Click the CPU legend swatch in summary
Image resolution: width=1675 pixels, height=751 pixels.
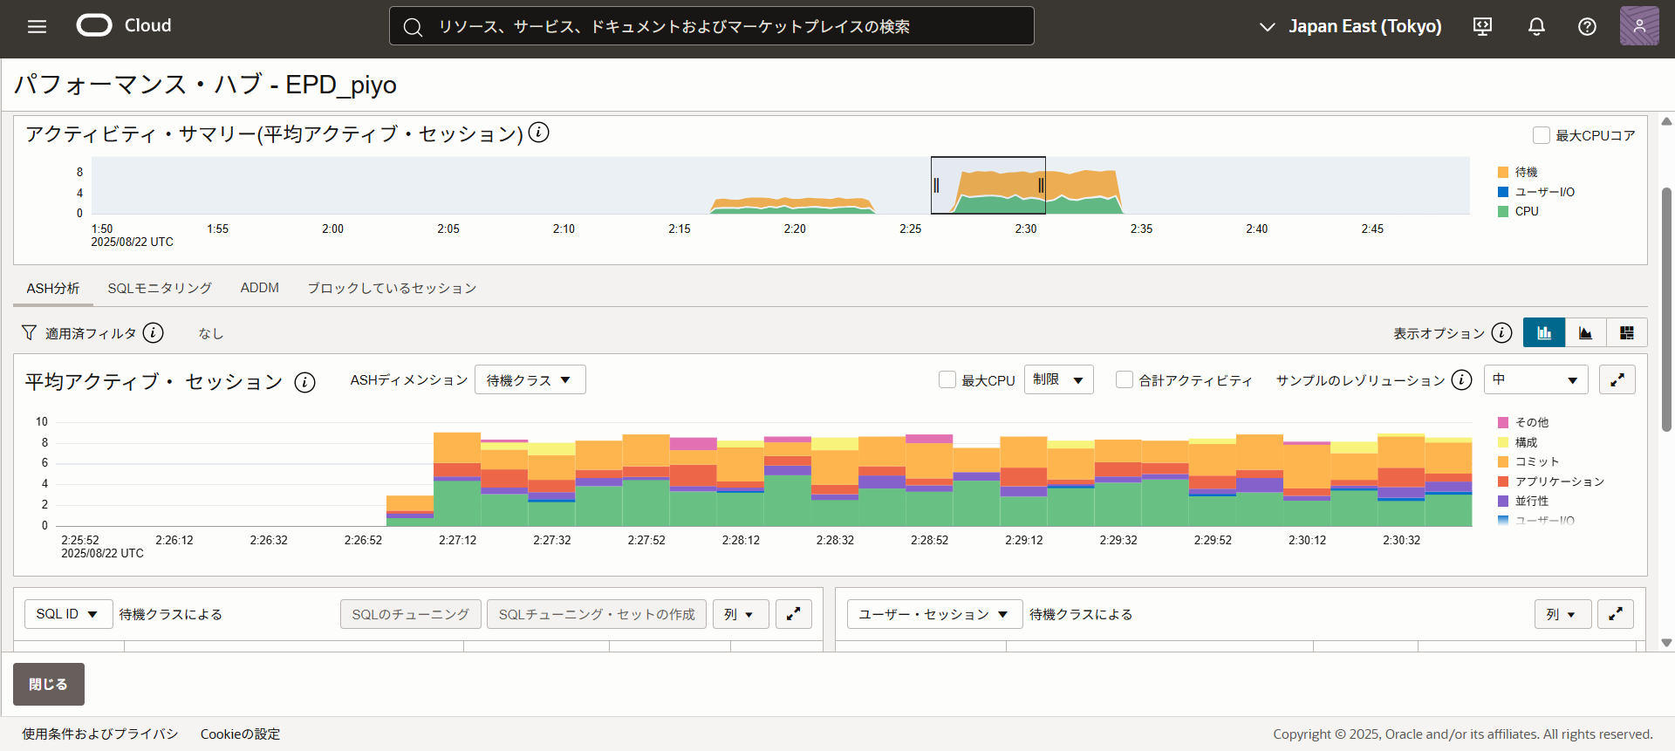point(1503,211)
